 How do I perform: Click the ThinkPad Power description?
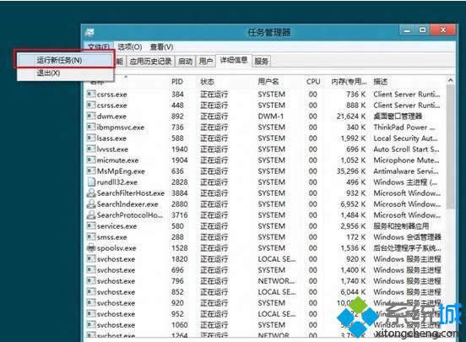404,128
